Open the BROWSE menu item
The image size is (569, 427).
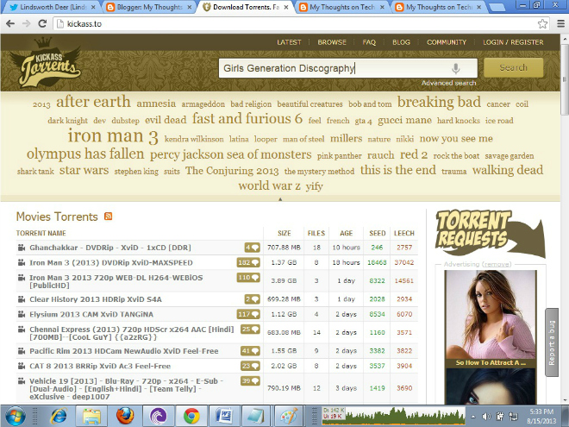332,42
